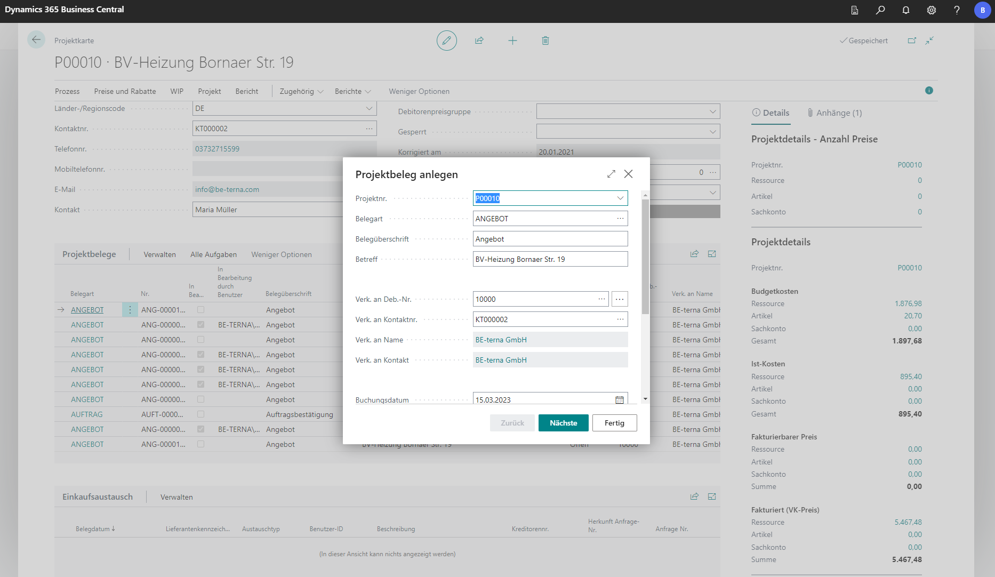Toggle the checkbox in first ANG-00001 row
This screenshot has width=995, height=577.
point(200,310)
